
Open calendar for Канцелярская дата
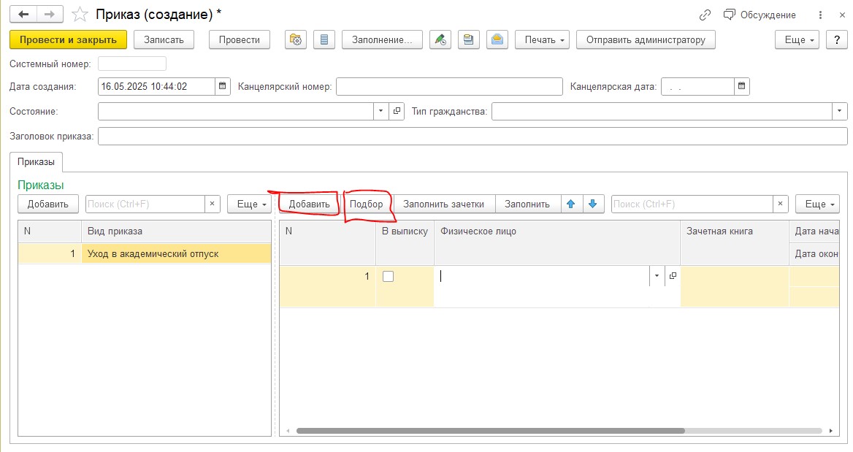click(741, 86)
